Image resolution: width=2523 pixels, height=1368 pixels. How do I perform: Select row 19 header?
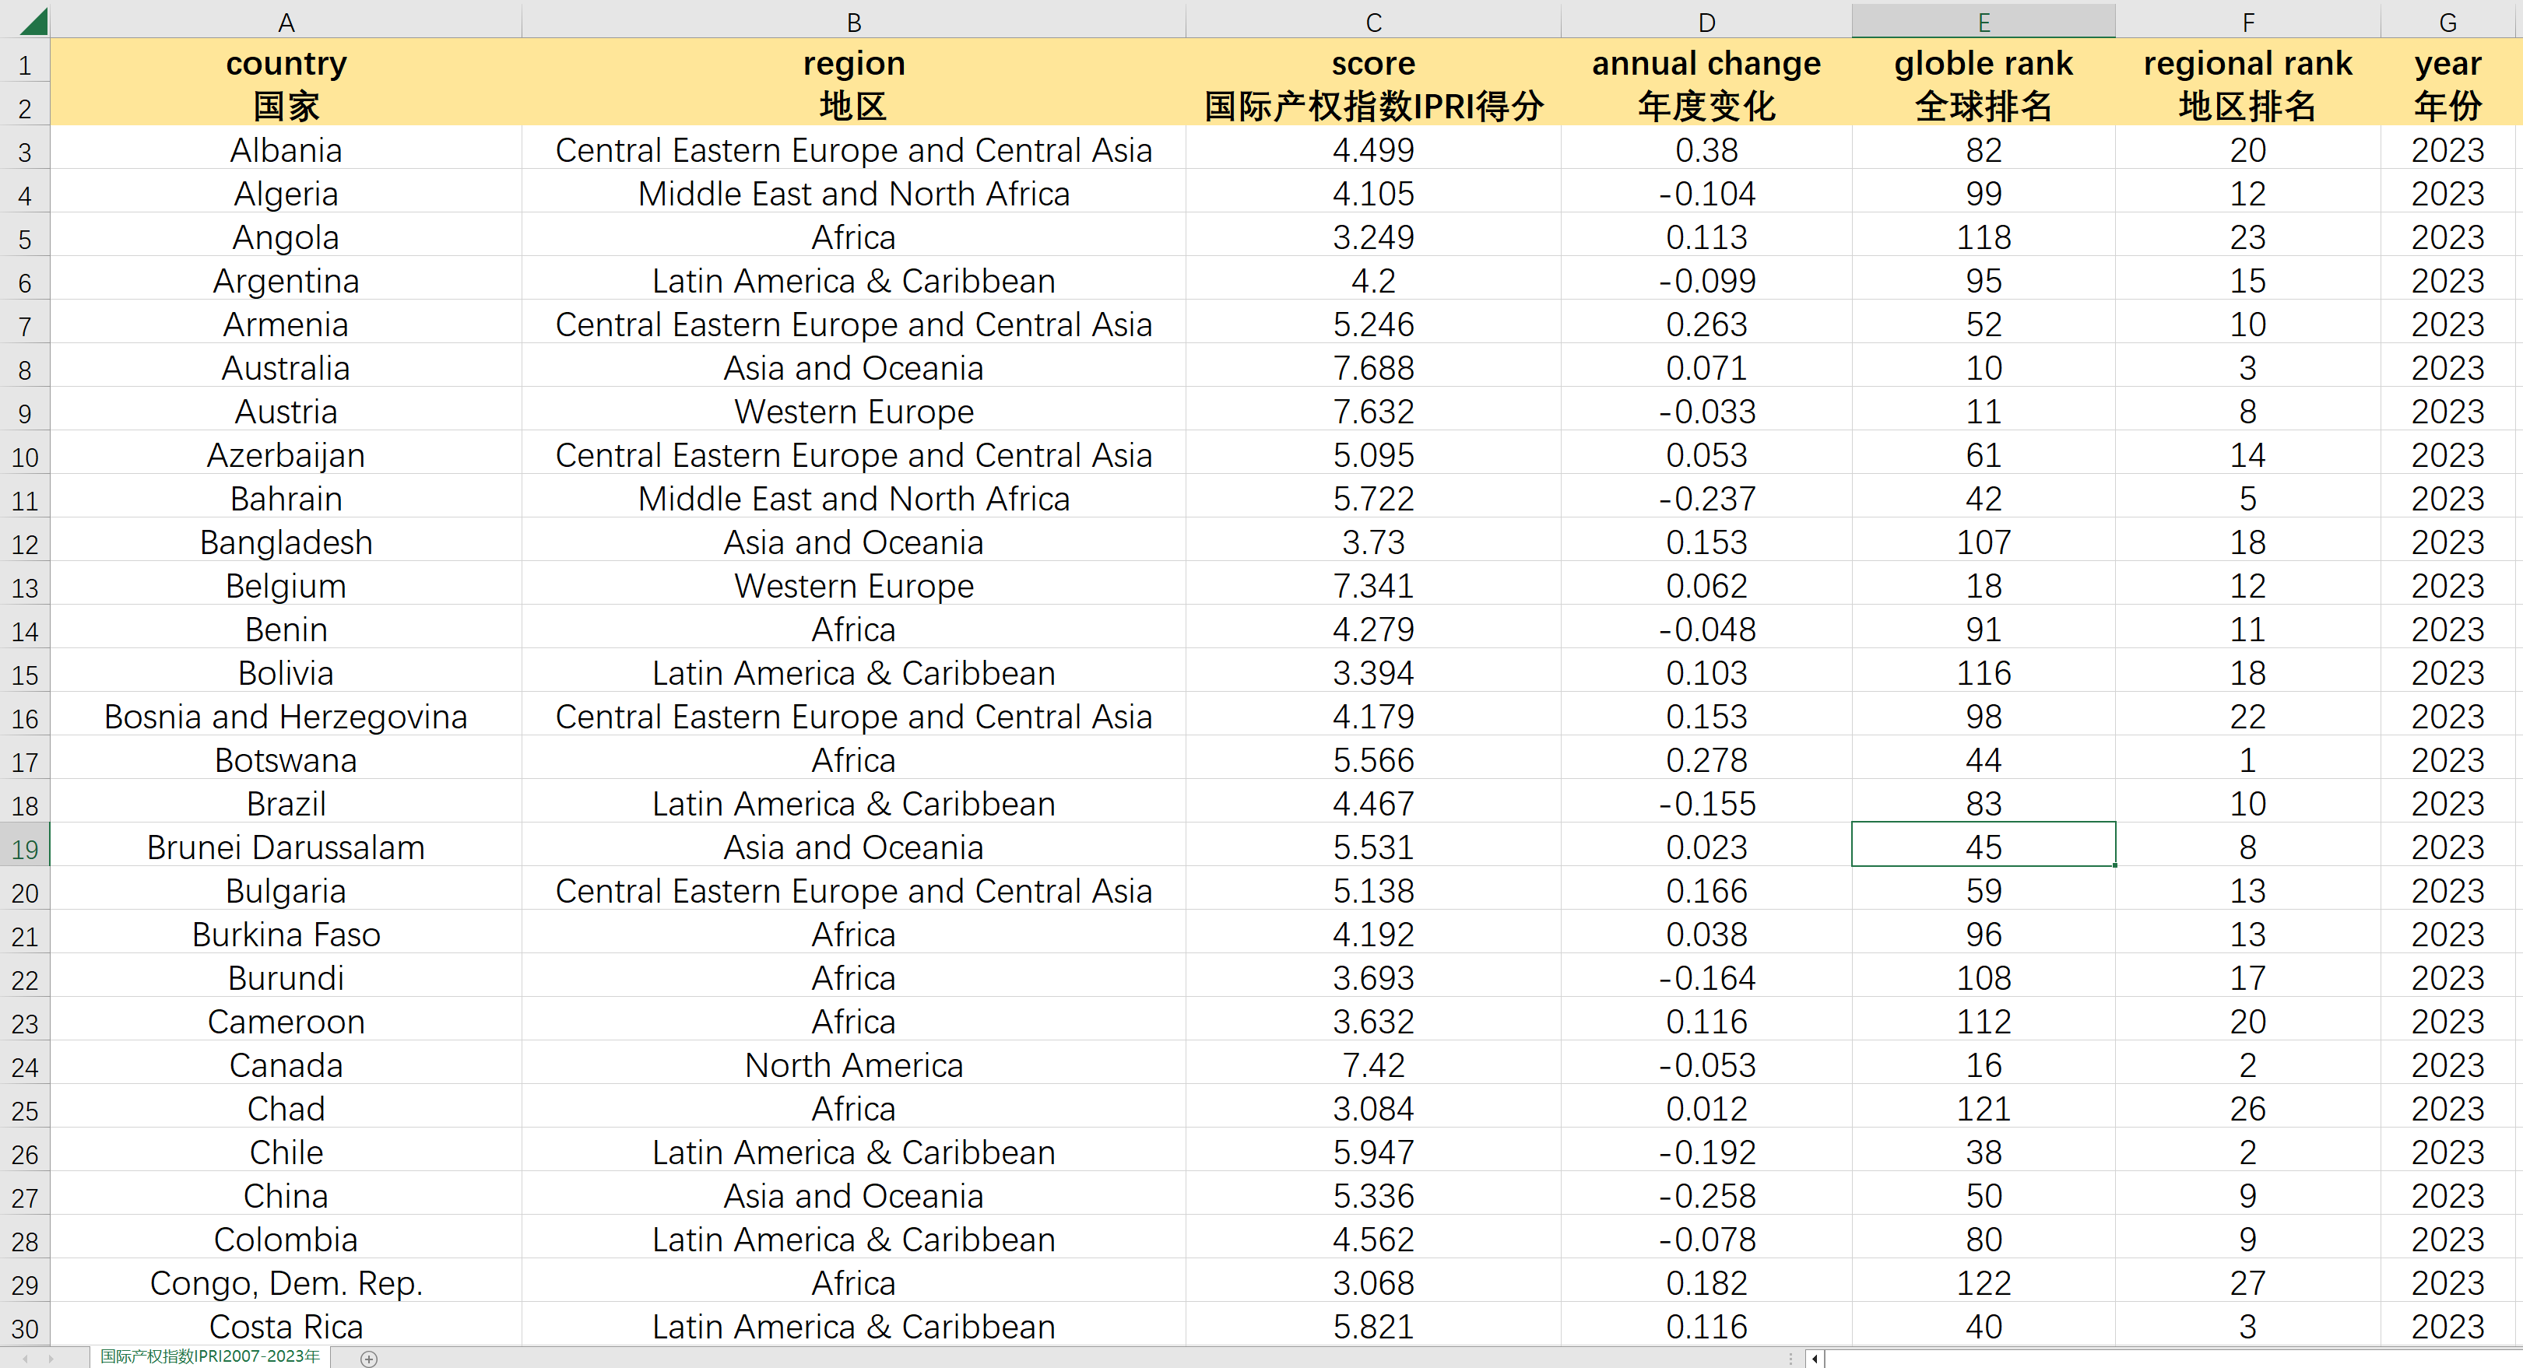pyautogui.click(x=24, y=848)
